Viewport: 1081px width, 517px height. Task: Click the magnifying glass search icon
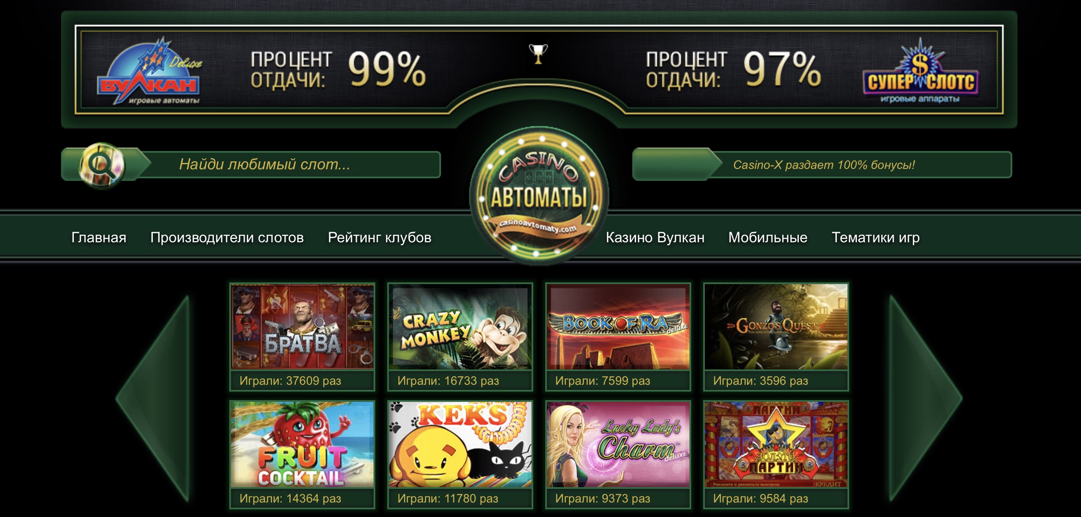pyautogui.click(x=102, y=166)
